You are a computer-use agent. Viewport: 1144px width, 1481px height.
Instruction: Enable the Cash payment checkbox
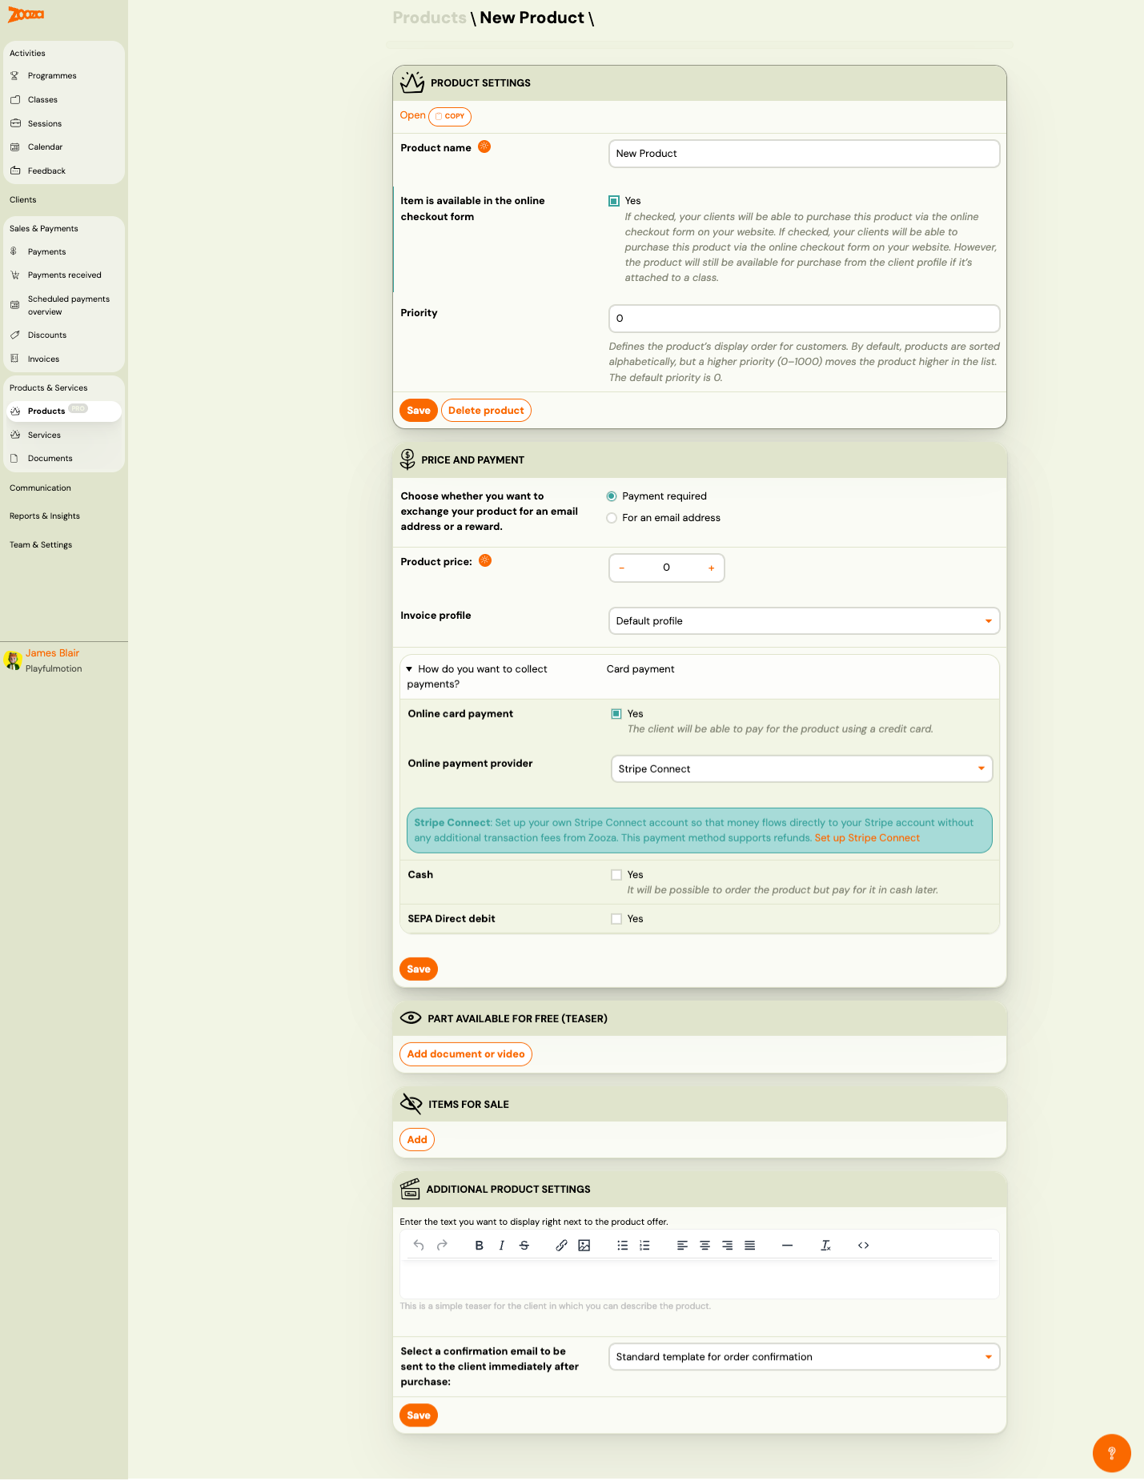pyautogui.click(x=616, y=875)
